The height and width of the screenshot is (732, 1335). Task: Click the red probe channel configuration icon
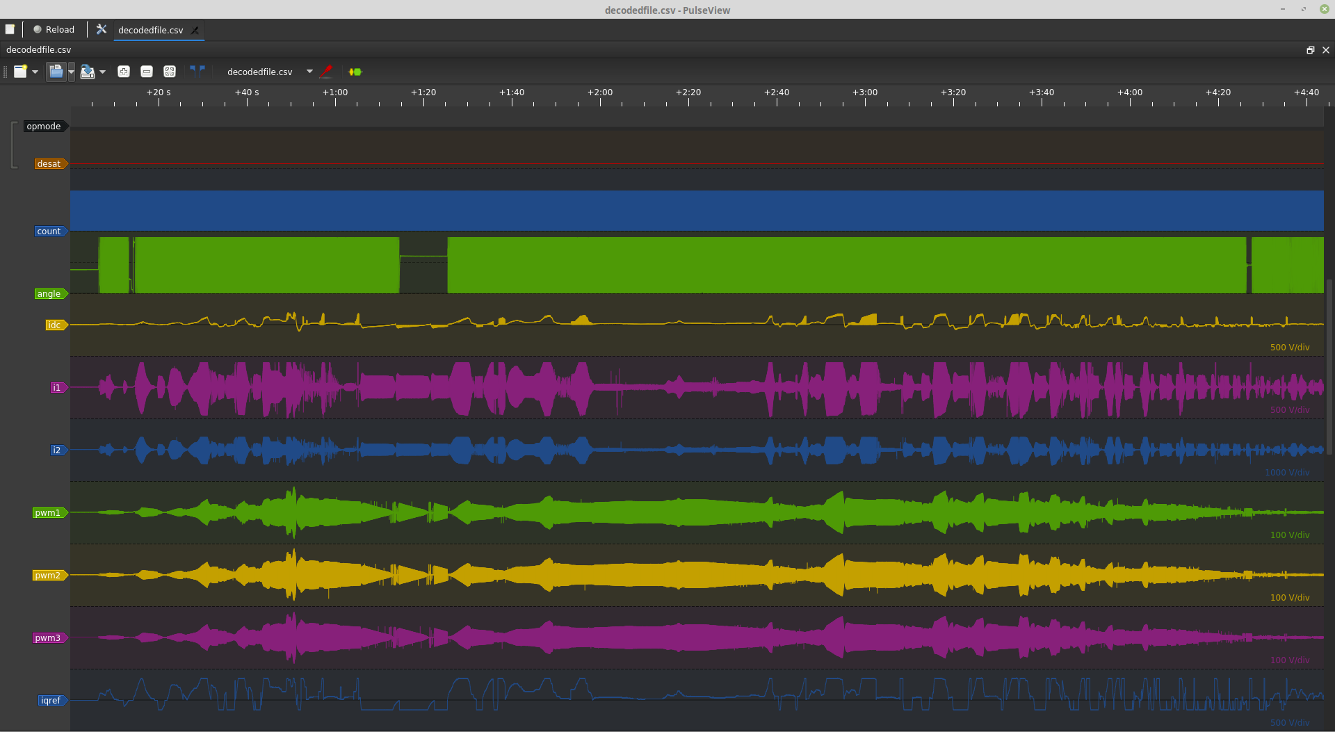[x=326, y=72]
